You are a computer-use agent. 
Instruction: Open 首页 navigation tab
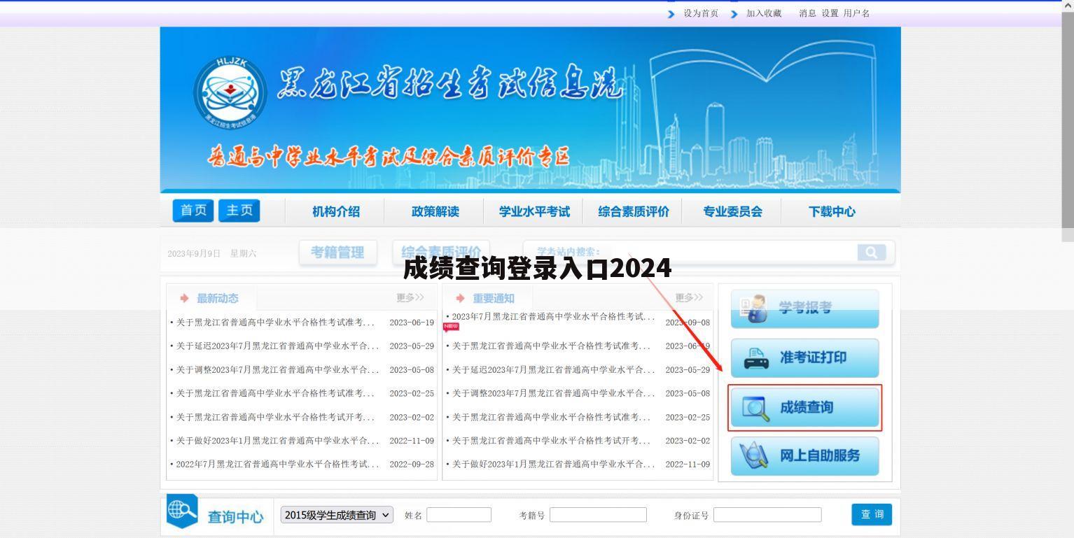pyautogui.click(x=193, y=211)
